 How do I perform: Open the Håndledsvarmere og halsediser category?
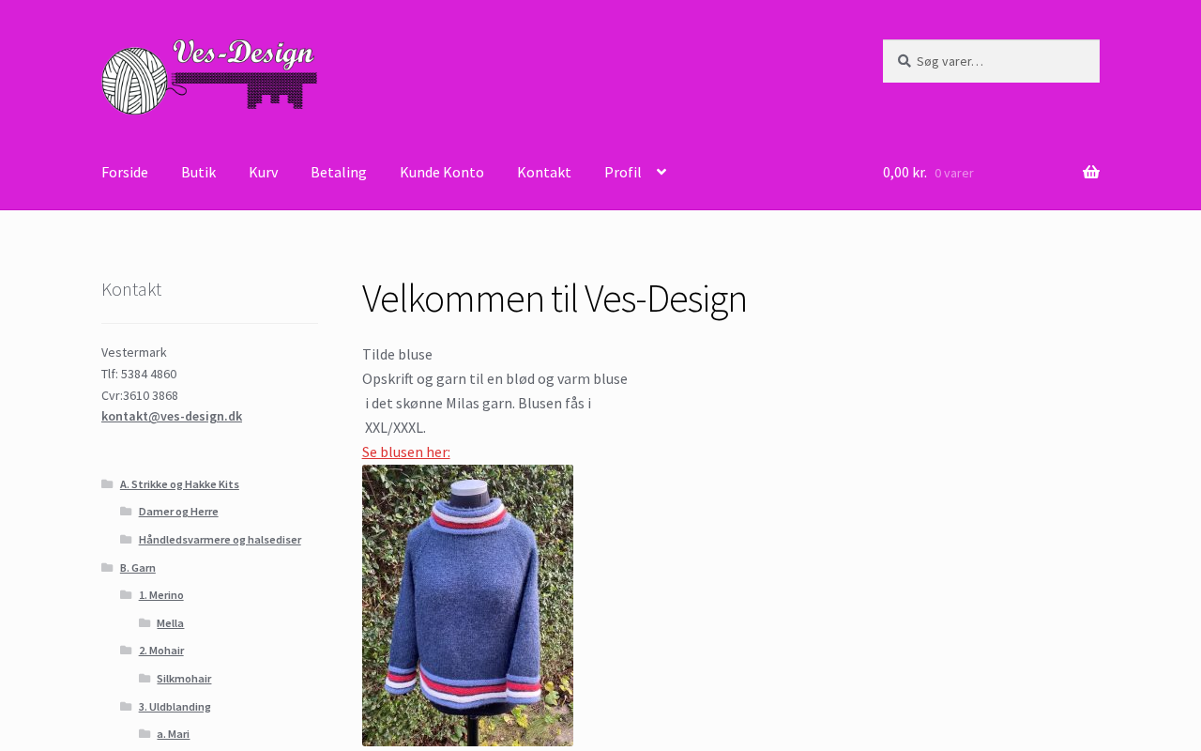(x=220, y=539)
